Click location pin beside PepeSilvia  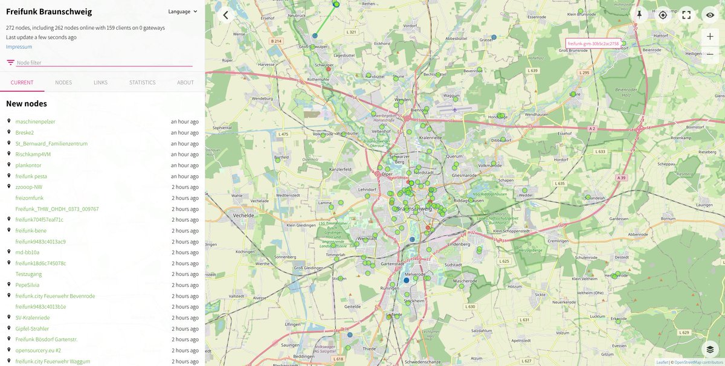(9, 284)
